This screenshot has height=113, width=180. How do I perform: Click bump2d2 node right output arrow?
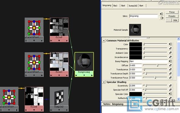(x=67, y=110)
